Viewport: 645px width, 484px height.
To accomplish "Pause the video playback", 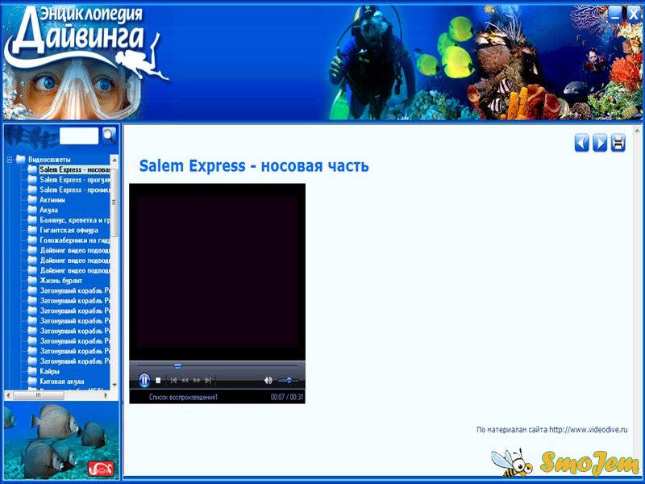I will [144, 380].
